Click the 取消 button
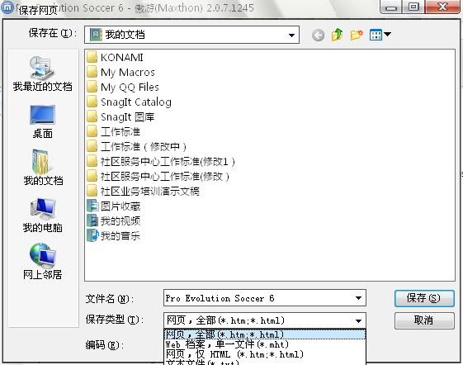Image resolution: width=463 pixels, height=365 pixels. tap(424, 320)
